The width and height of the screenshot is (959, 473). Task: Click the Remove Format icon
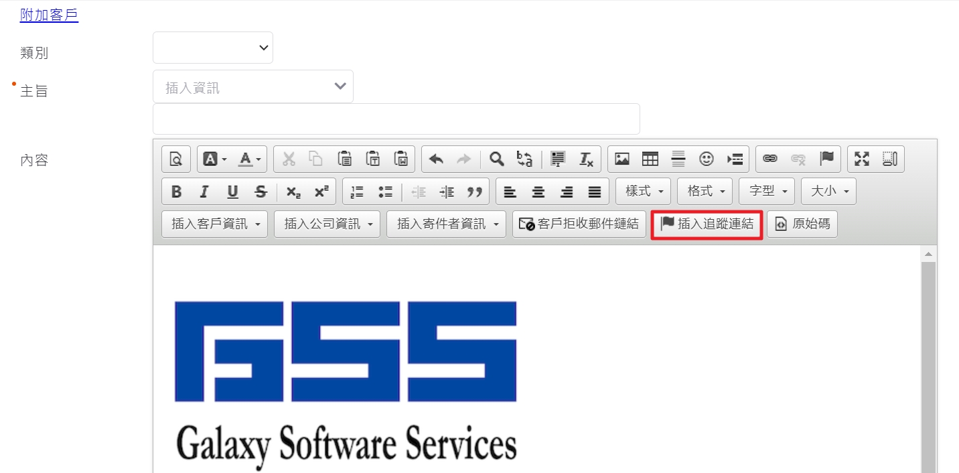coord(586,159)
